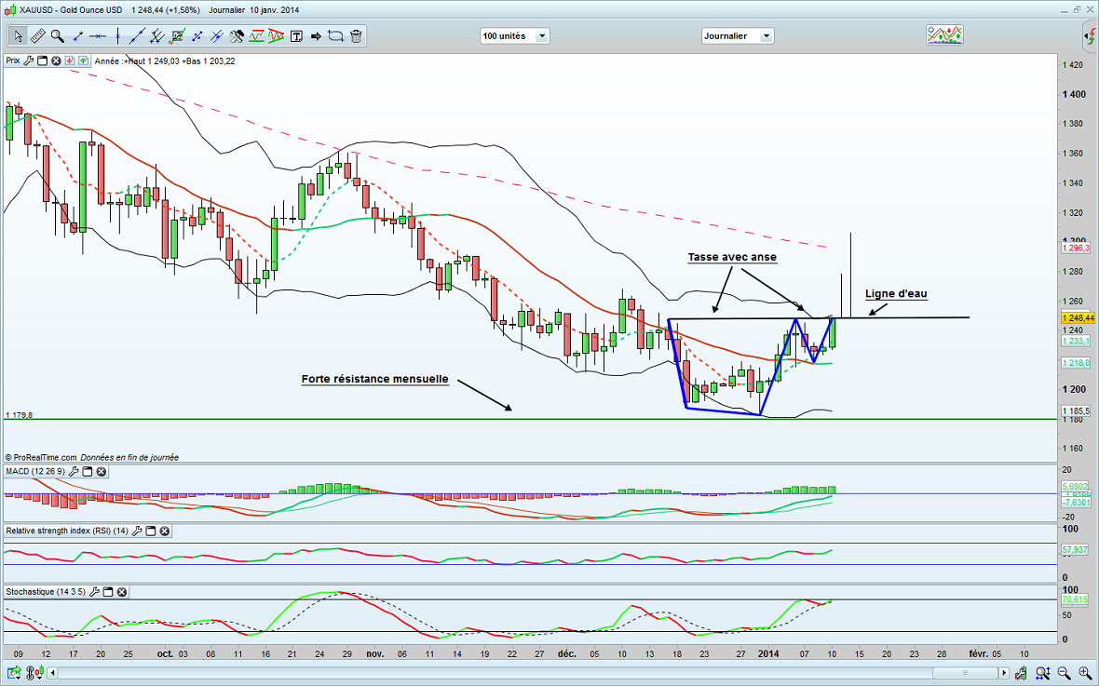The image size is (1099, 686).
Task: Click the indicators chart icon in top bar
Action: click(943, 35)
